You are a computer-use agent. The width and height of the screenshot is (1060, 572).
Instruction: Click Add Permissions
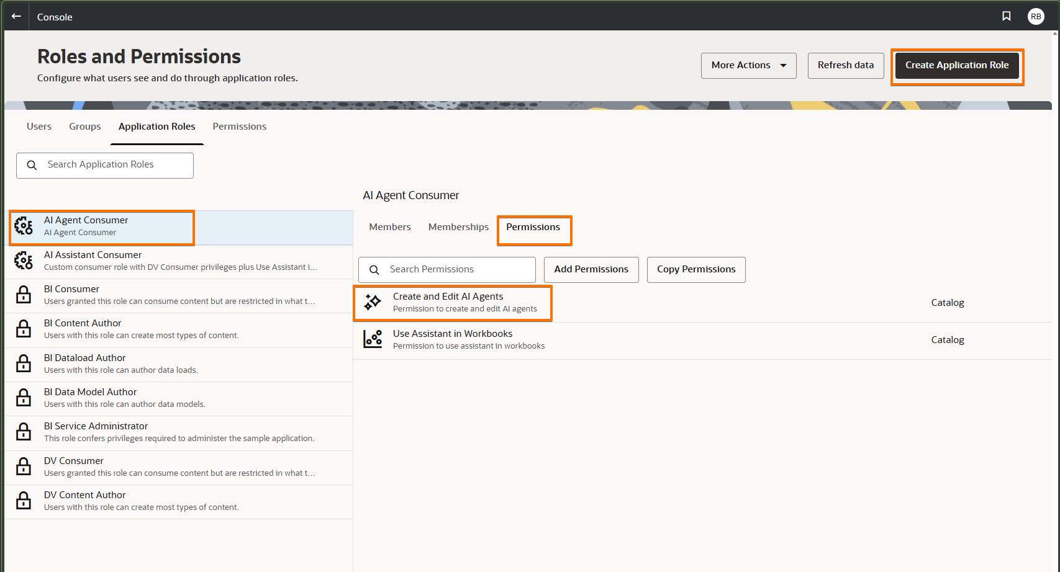tap(591, 269)
